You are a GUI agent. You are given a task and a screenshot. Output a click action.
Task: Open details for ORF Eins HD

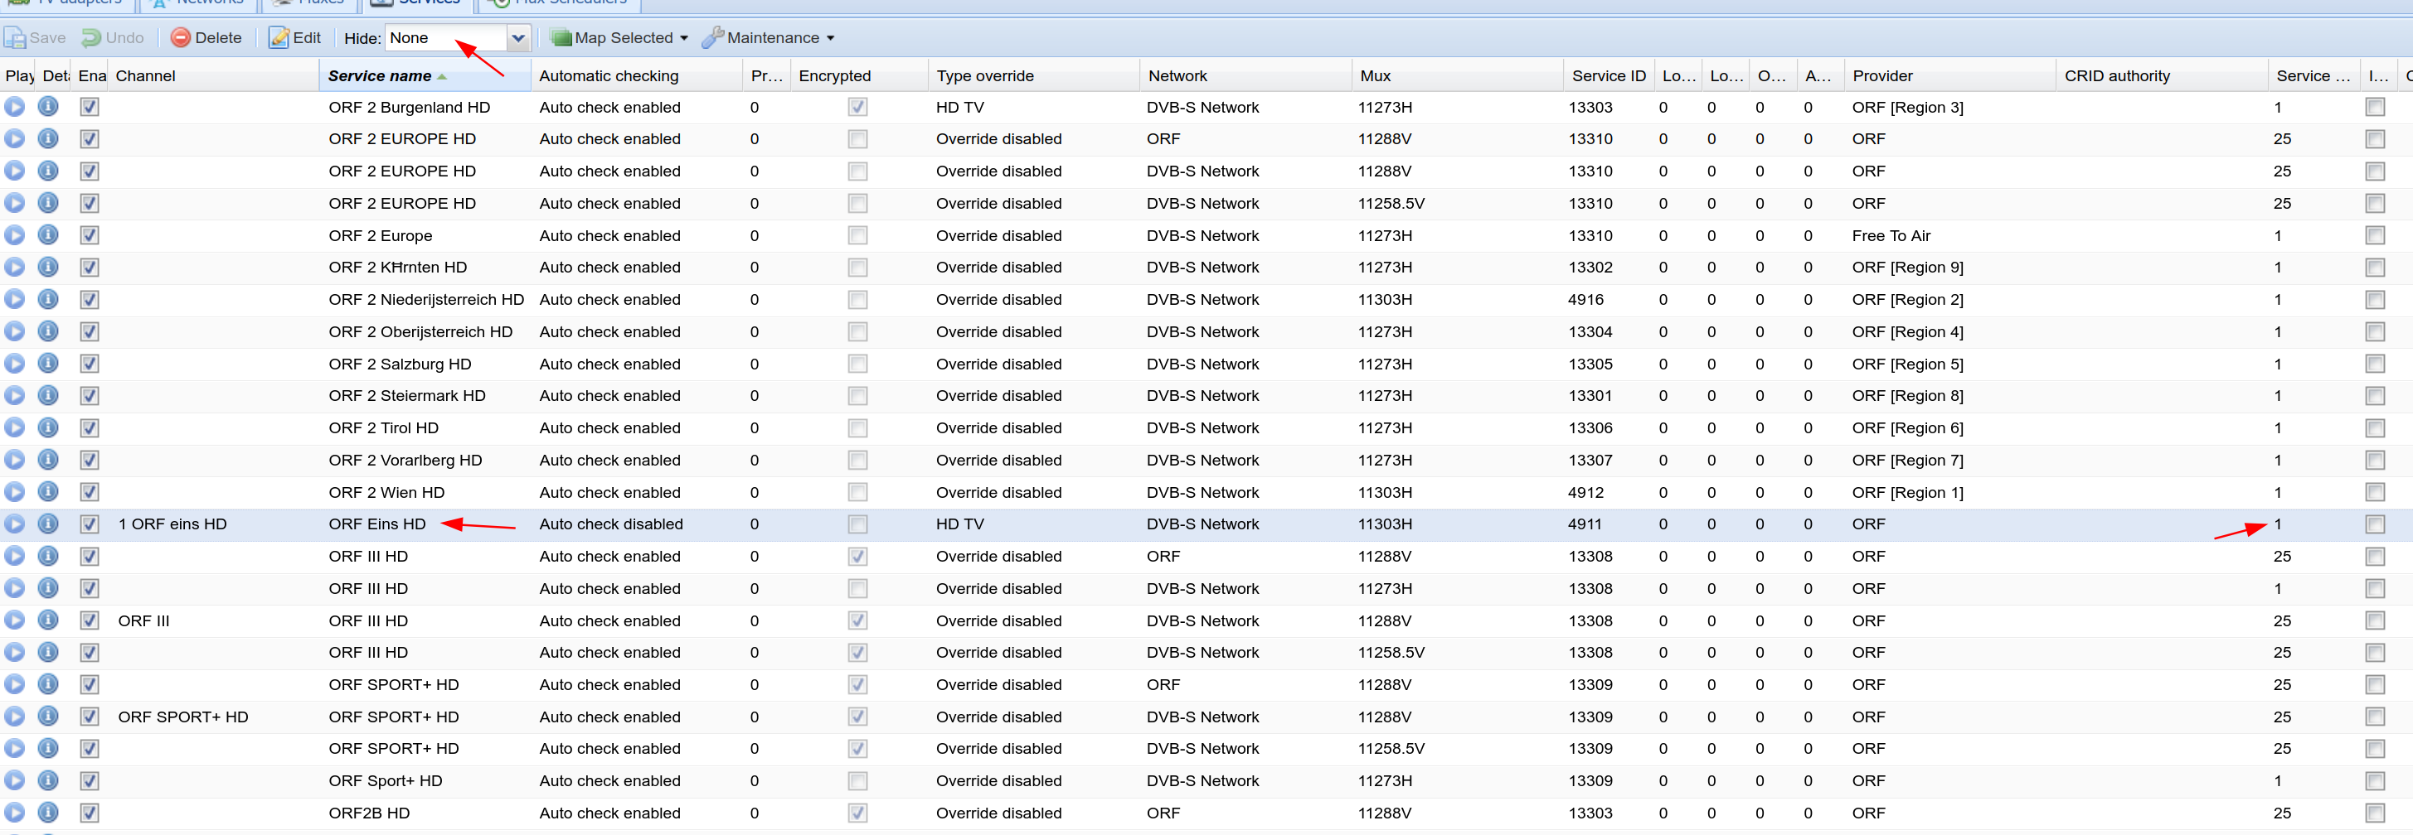[48, 524]
